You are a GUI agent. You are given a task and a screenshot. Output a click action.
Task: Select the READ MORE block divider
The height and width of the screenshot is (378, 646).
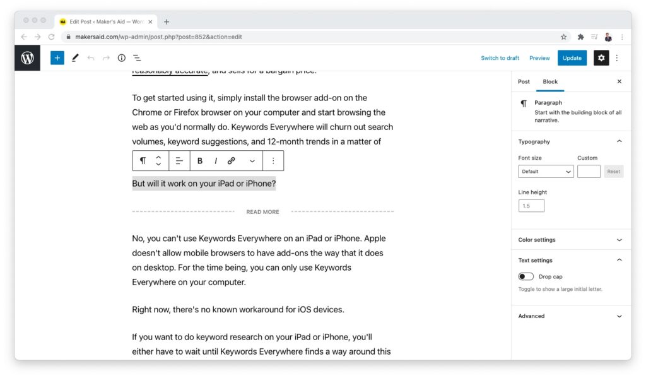coord(263,212)
